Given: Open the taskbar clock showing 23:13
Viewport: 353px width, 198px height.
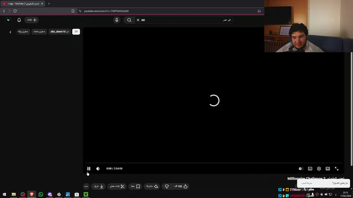Looking at the screenshot, I should pos(345,194).
